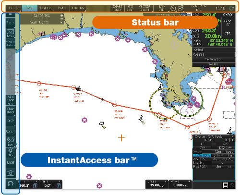Expand the North Up TM orientation dropdown
240x195 pixels.
(x=61, y=23)
